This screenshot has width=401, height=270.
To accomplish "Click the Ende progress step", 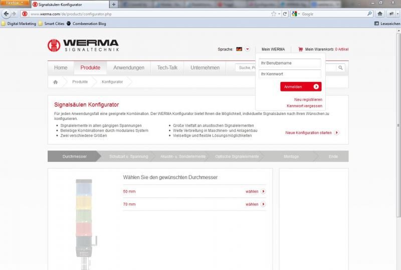I will [333, 156].
